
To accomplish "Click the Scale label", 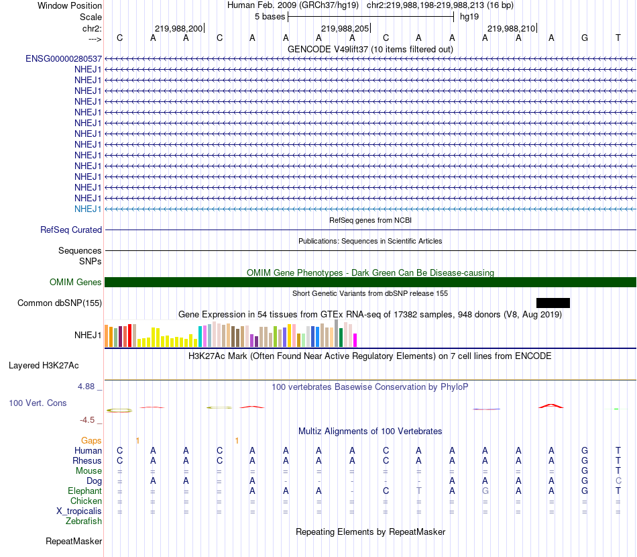I will [x=91, y=17].
